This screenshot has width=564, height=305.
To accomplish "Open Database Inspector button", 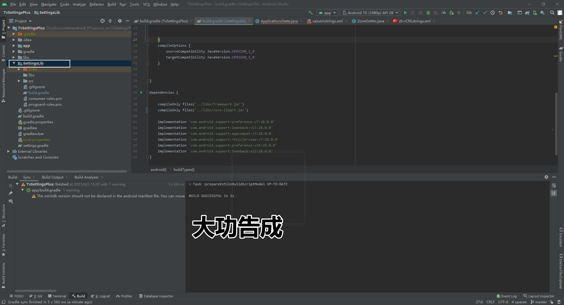I will [x=156, y=296].
